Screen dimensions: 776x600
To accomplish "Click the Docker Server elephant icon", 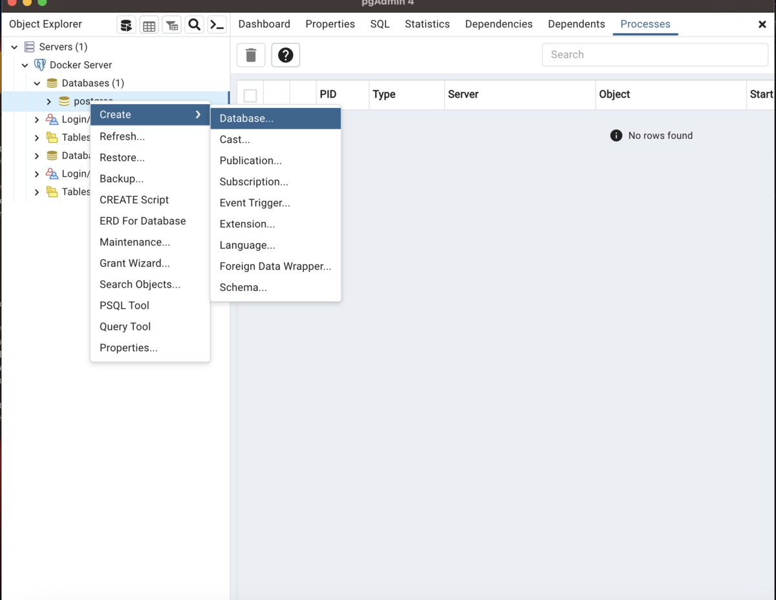I will click(40, 65).
